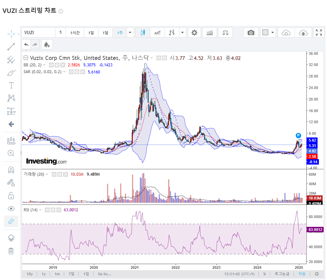Open the measure tool icon
Image resolution: width=327 pixels, height=280 pixels.
(11, 141)
